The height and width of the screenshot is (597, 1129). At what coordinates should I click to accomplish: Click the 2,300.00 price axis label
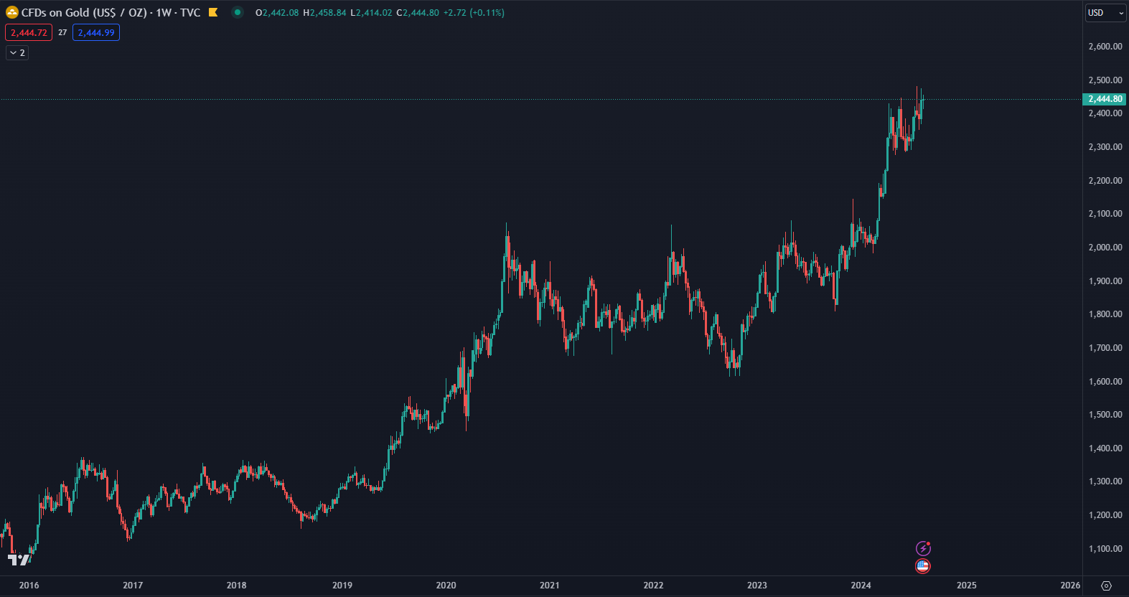1105,147
